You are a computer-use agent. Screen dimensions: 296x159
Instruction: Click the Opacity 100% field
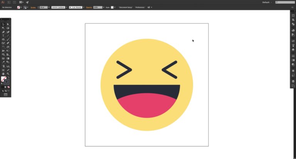coord(98,8)
